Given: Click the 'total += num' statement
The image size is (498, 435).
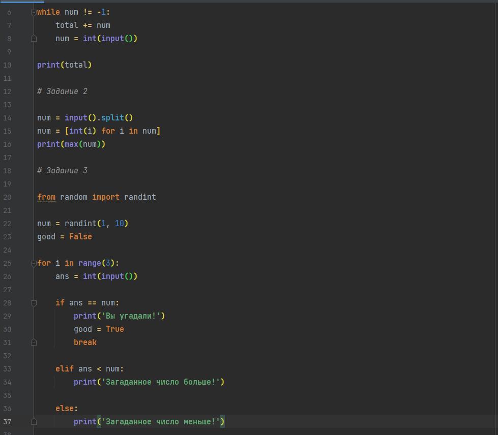Looking at the screenshot, I should point(83,25).
